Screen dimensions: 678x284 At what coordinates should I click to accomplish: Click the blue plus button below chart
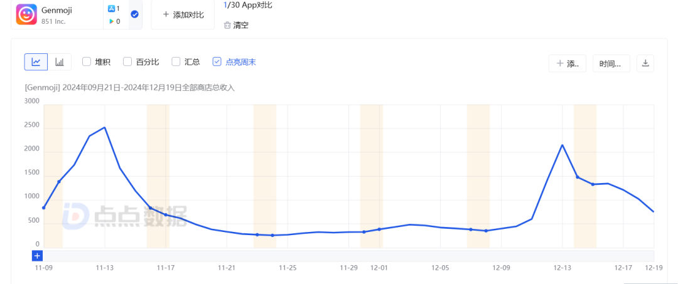[x=38, y=256]
